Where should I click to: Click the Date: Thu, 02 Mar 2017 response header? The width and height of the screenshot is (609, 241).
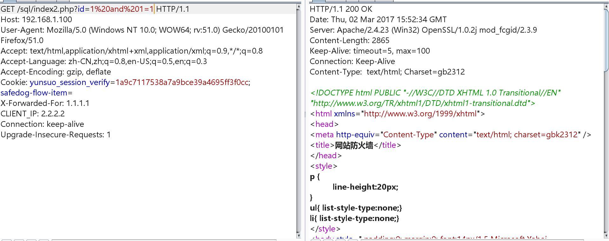(x=378, y=19)
